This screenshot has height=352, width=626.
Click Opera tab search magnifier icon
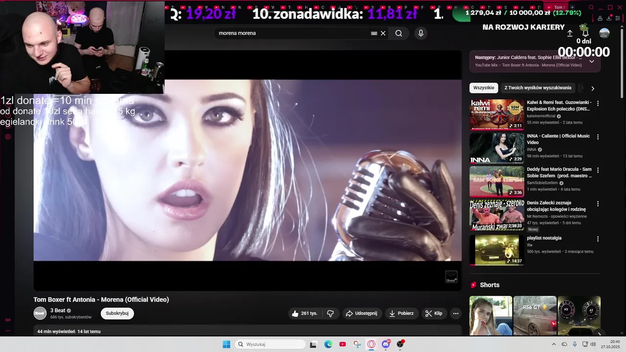pos(591,7)
